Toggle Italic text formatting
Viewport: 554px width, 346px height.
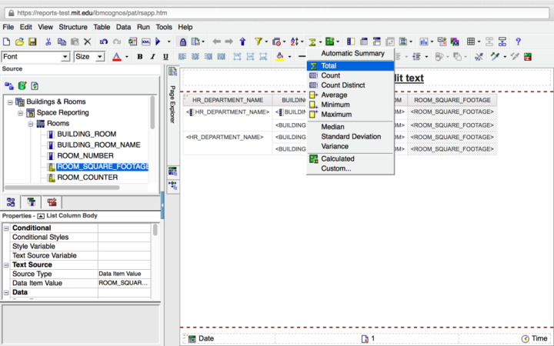coord(153,57)
